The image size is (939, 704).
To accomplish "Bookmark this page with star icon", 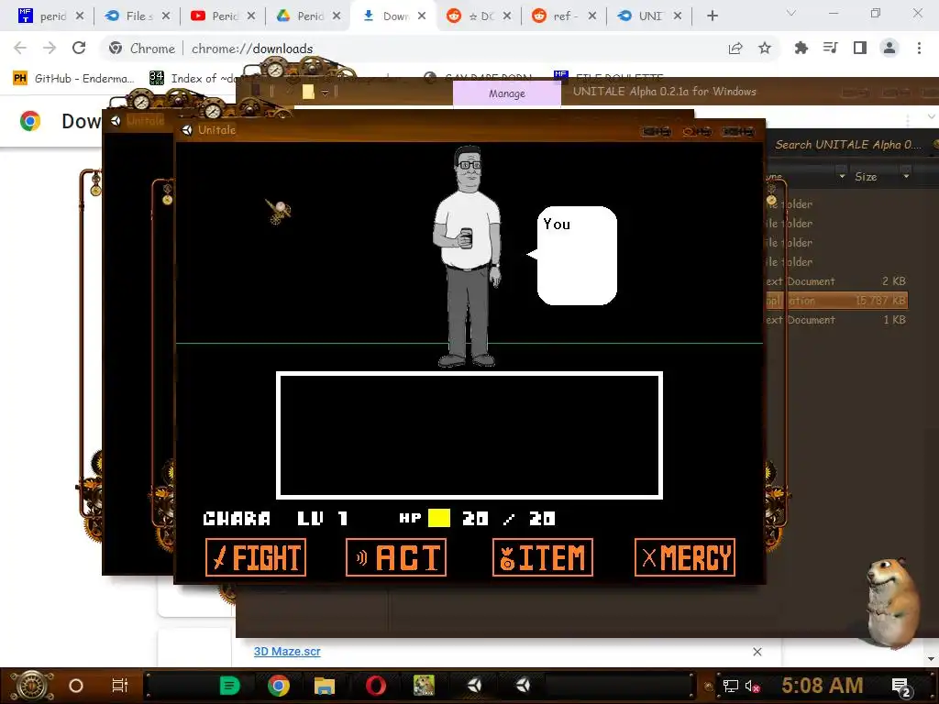I will [765, 48].
